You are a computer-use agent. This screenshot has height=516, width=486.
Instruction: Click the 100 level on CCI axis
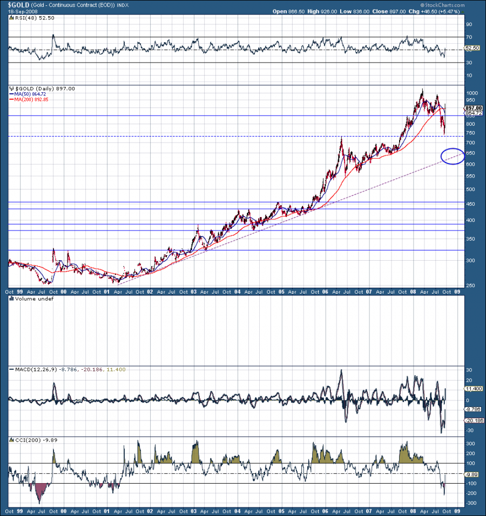(x=470, y=463)
